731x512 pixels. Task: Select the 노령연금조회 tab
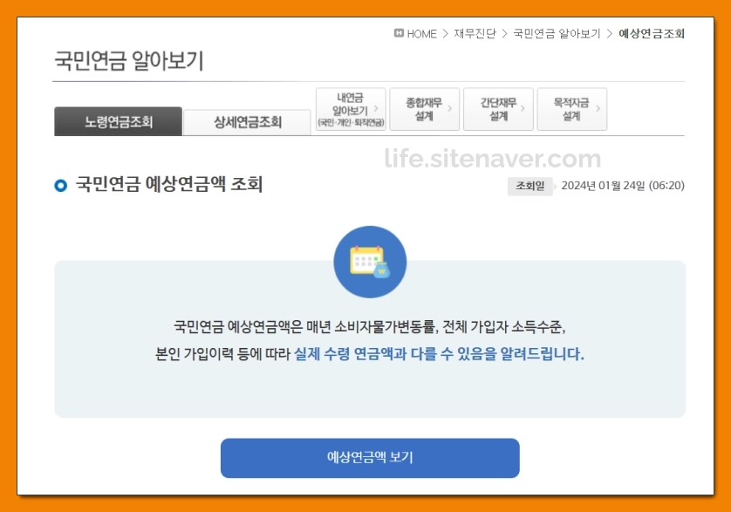[118, 121]
